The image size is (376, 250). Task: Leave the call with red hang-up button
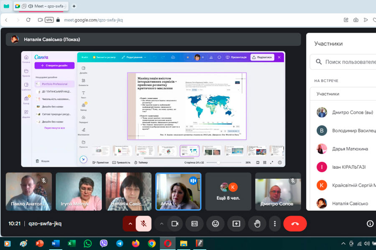pyautogui.click(x=295, y=224)
